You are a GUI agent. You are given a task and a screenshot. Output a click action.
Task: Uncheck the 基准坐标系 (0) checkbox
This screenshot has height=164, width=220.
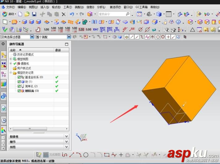(19, 77)
